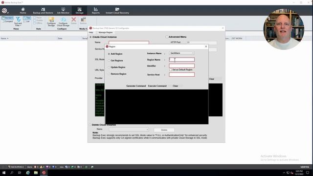Screen dimensions: 313x176
Task: Open the Windows Start menu
Action: coord(4,173)
